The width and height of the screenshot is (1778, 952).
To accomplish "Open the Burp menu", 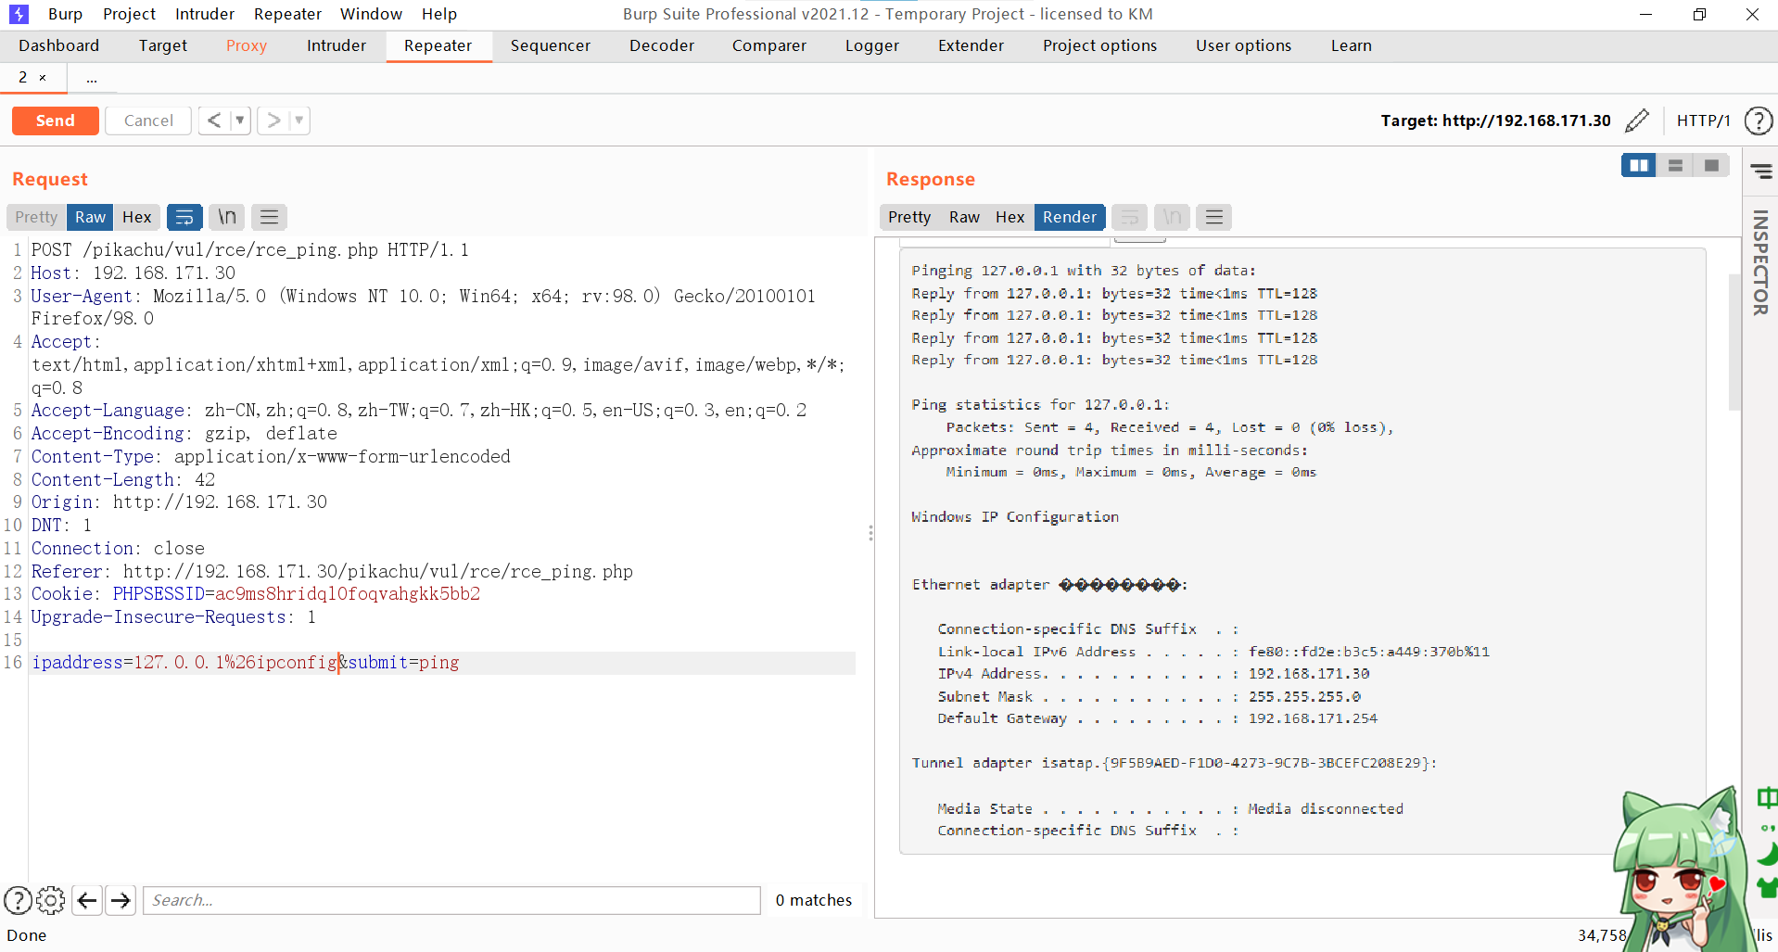I will click(65, 14).
